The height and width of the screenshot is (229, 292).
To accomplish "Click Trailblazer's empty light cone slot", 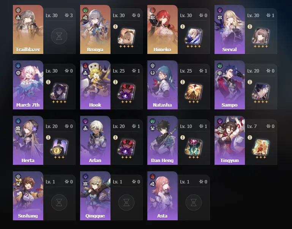I will (59, 36).
